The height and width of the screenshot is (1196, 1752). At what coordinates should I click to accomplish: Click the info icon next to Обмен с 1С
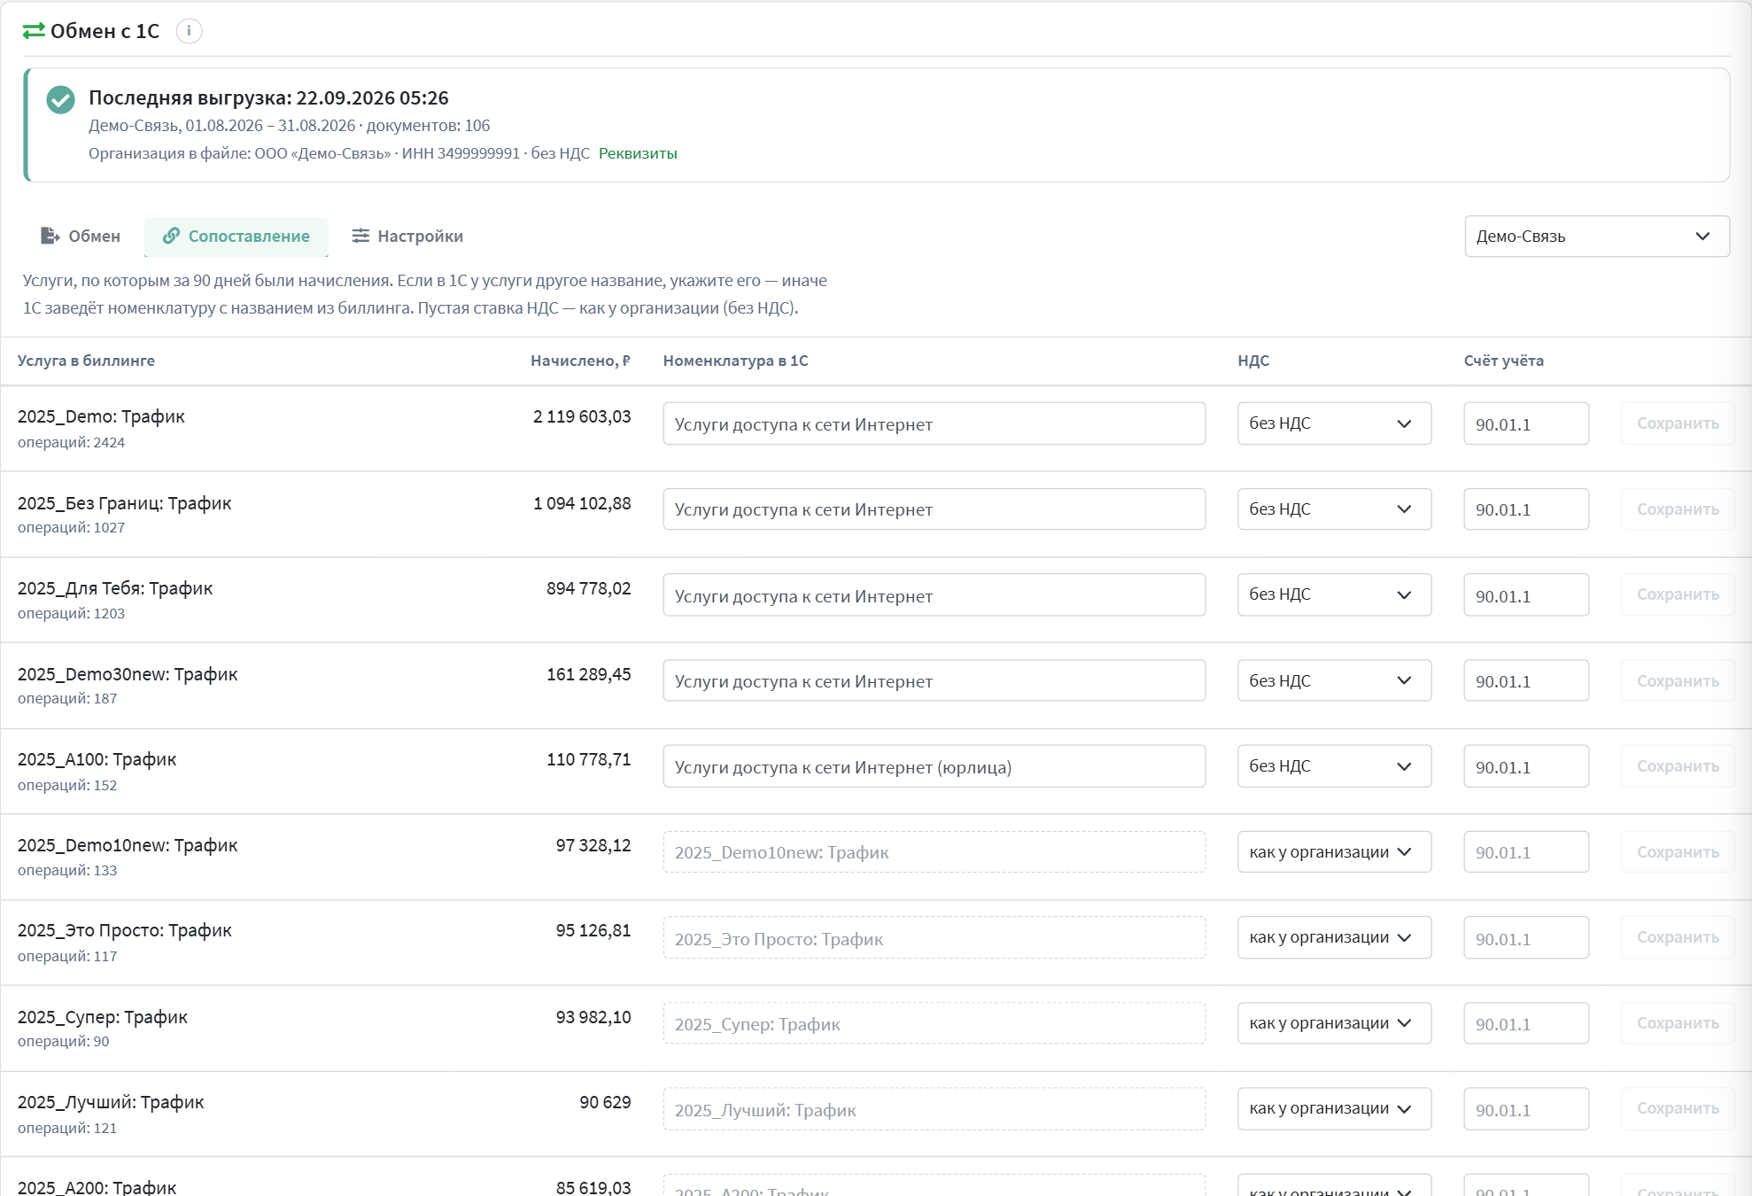click(x=189, y=31)
